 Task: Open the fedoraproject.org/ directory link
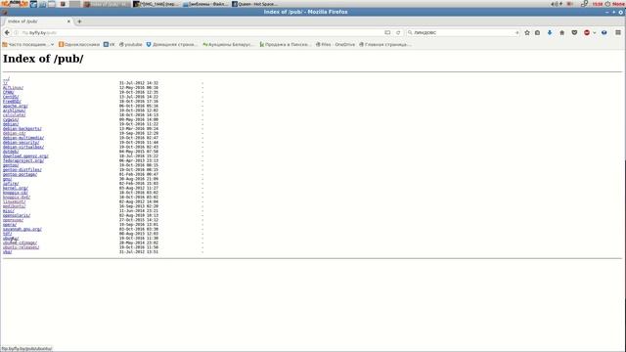pos(23,160)
